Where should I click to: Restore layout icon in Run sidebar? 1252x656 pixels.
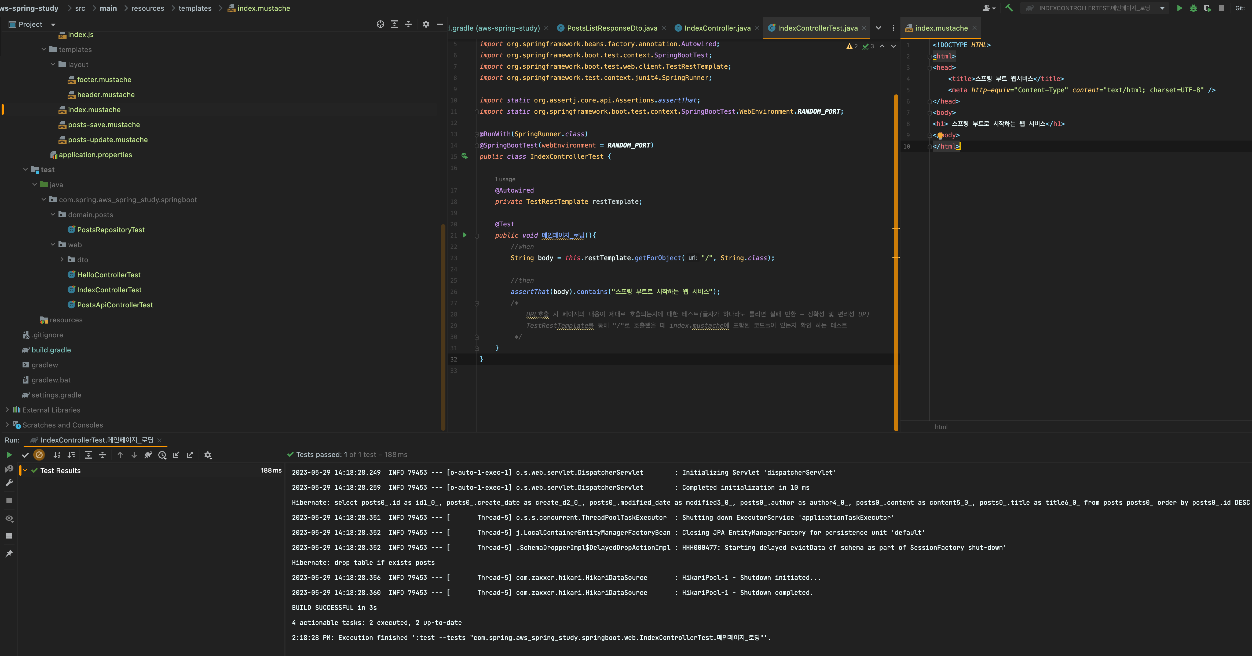click(x=9, y=536)
